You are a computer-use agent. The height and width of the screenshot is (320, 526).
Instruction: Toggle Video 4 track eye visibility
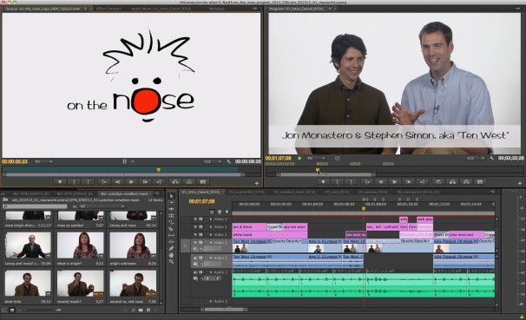click(x=195, y=219)
